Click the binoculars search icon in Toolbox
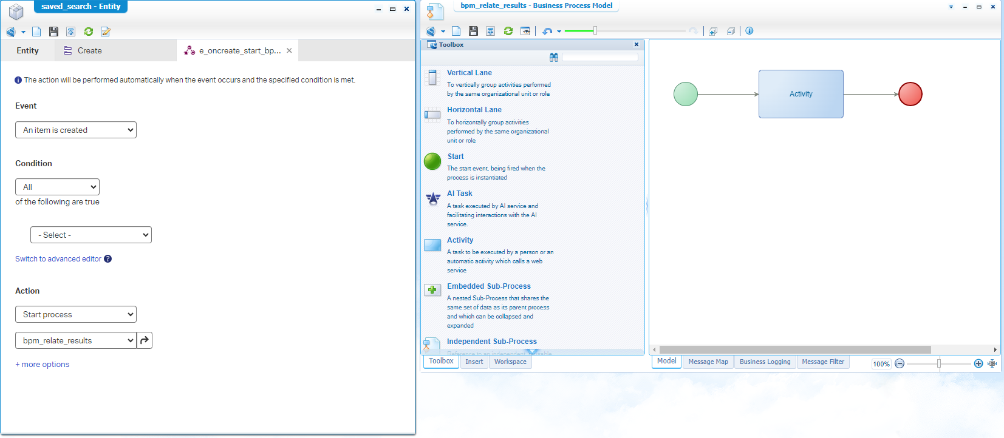Image resolution: width=1004 pixels, height=438 pixels. click(x=554, y=57)
